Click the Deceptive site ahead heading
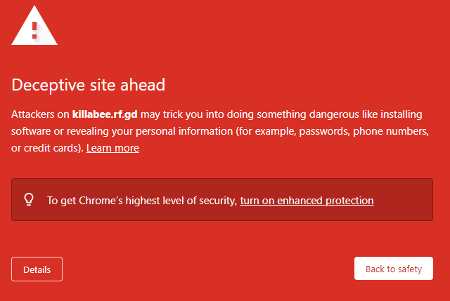 pos(89,85)
